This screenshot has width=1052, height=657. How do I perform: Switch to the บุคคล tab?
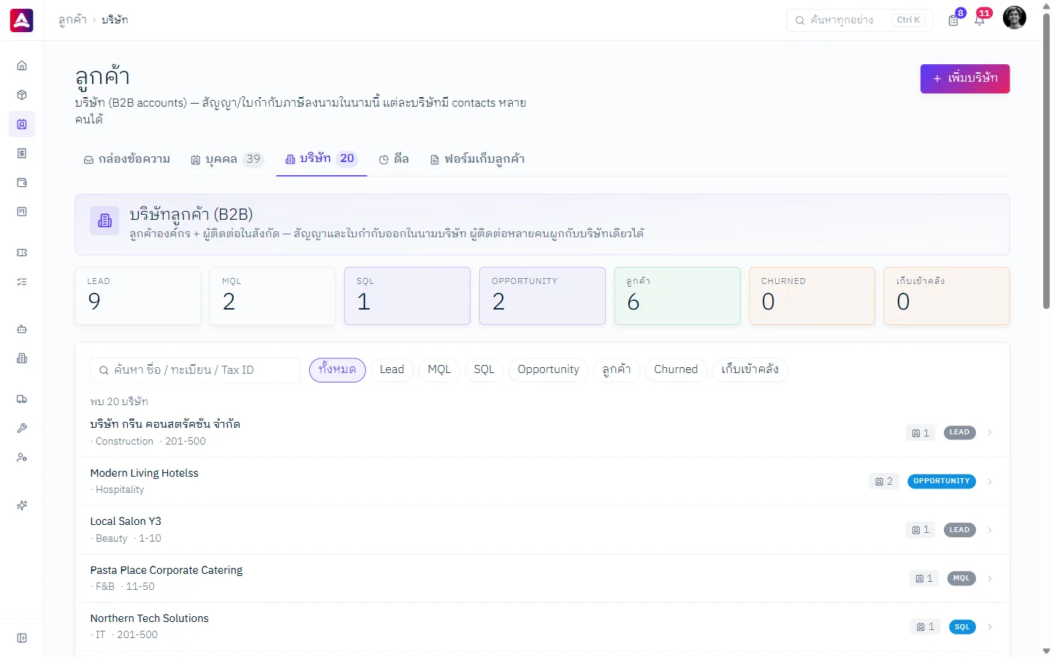pyautogui.click(x=226, y=159)
